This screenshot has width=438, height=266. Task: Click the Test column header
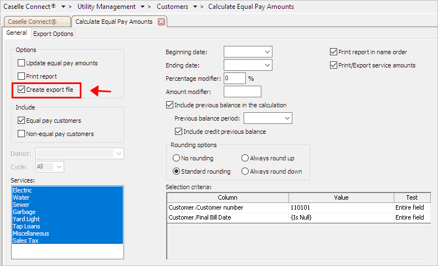pos(412,197)
